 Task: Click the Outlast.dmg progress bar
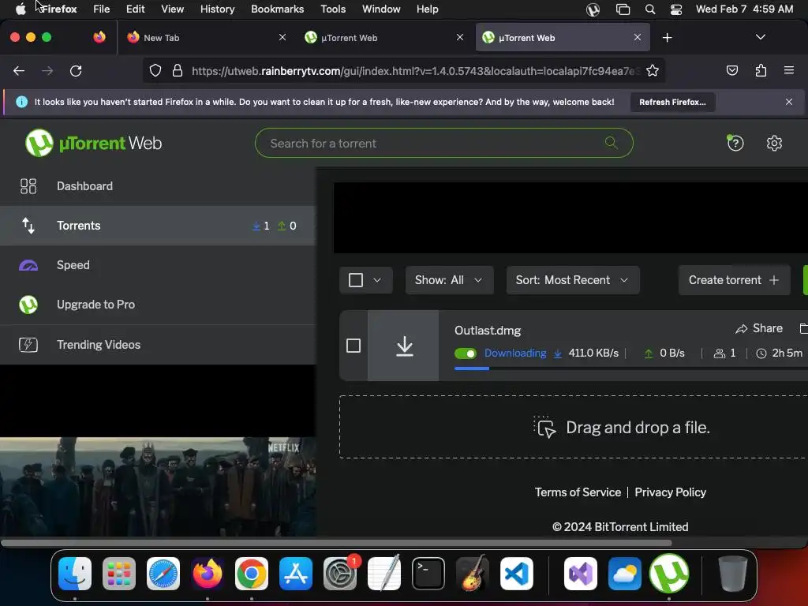pyautogui.click(x=630, y=368)
